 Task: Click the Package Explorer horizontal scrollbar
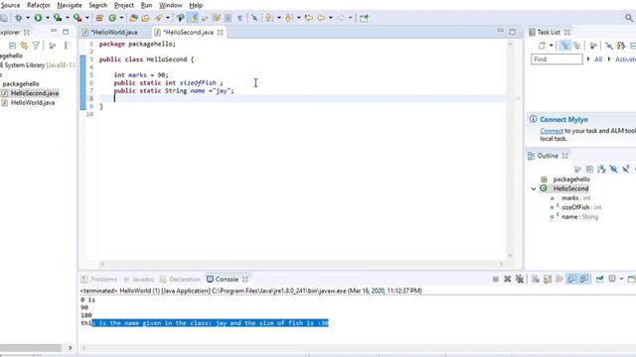31,348
